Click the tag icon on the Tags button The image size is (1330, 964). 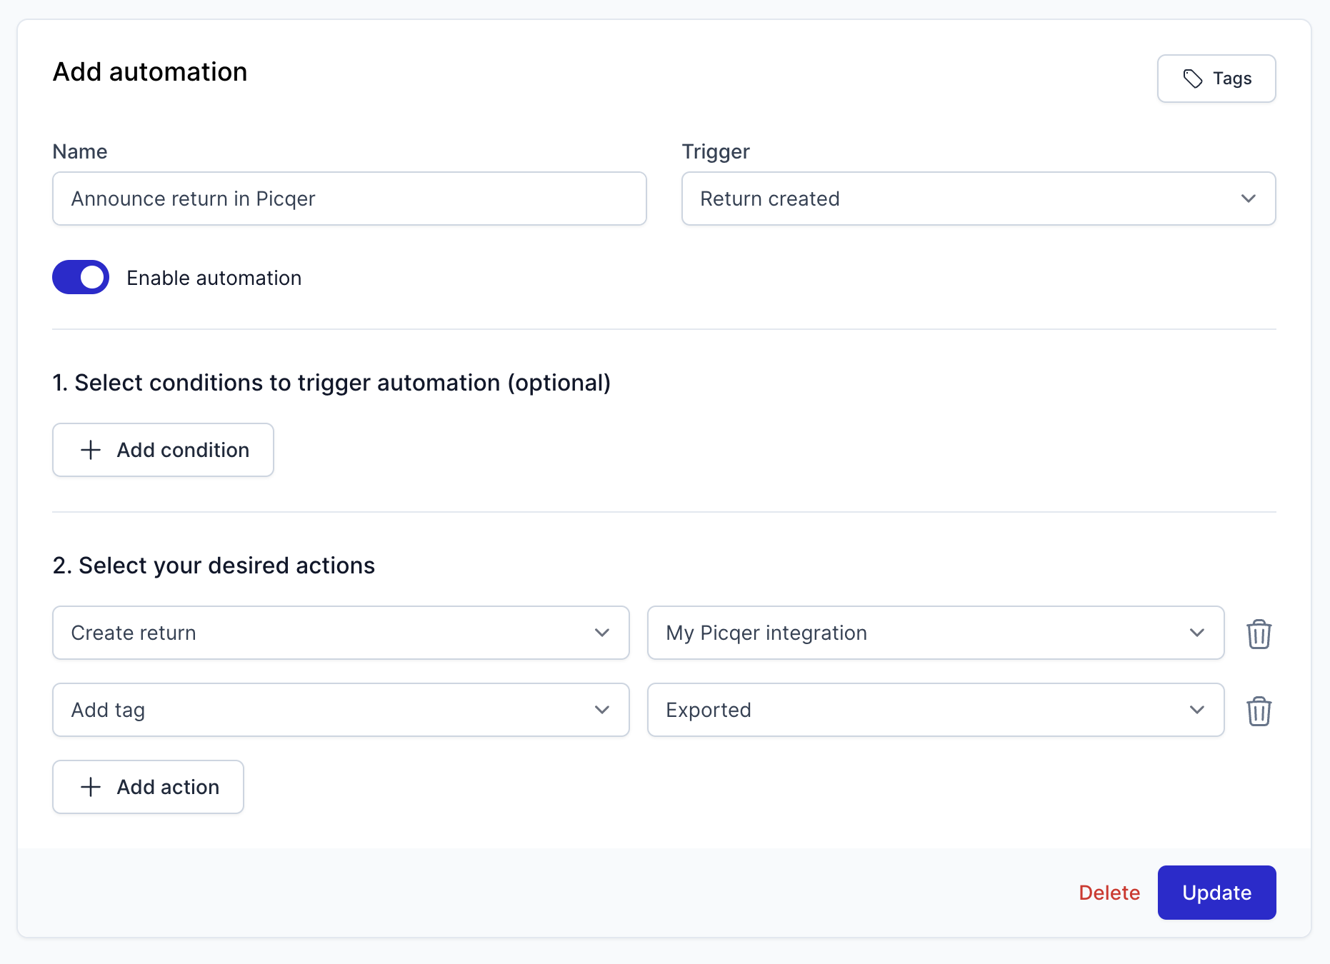click(x=1192, y=79)
